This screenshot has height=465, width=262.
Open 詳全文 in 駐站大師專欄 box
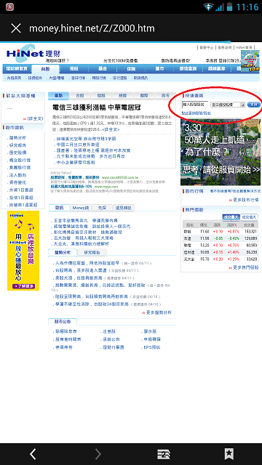35,118
